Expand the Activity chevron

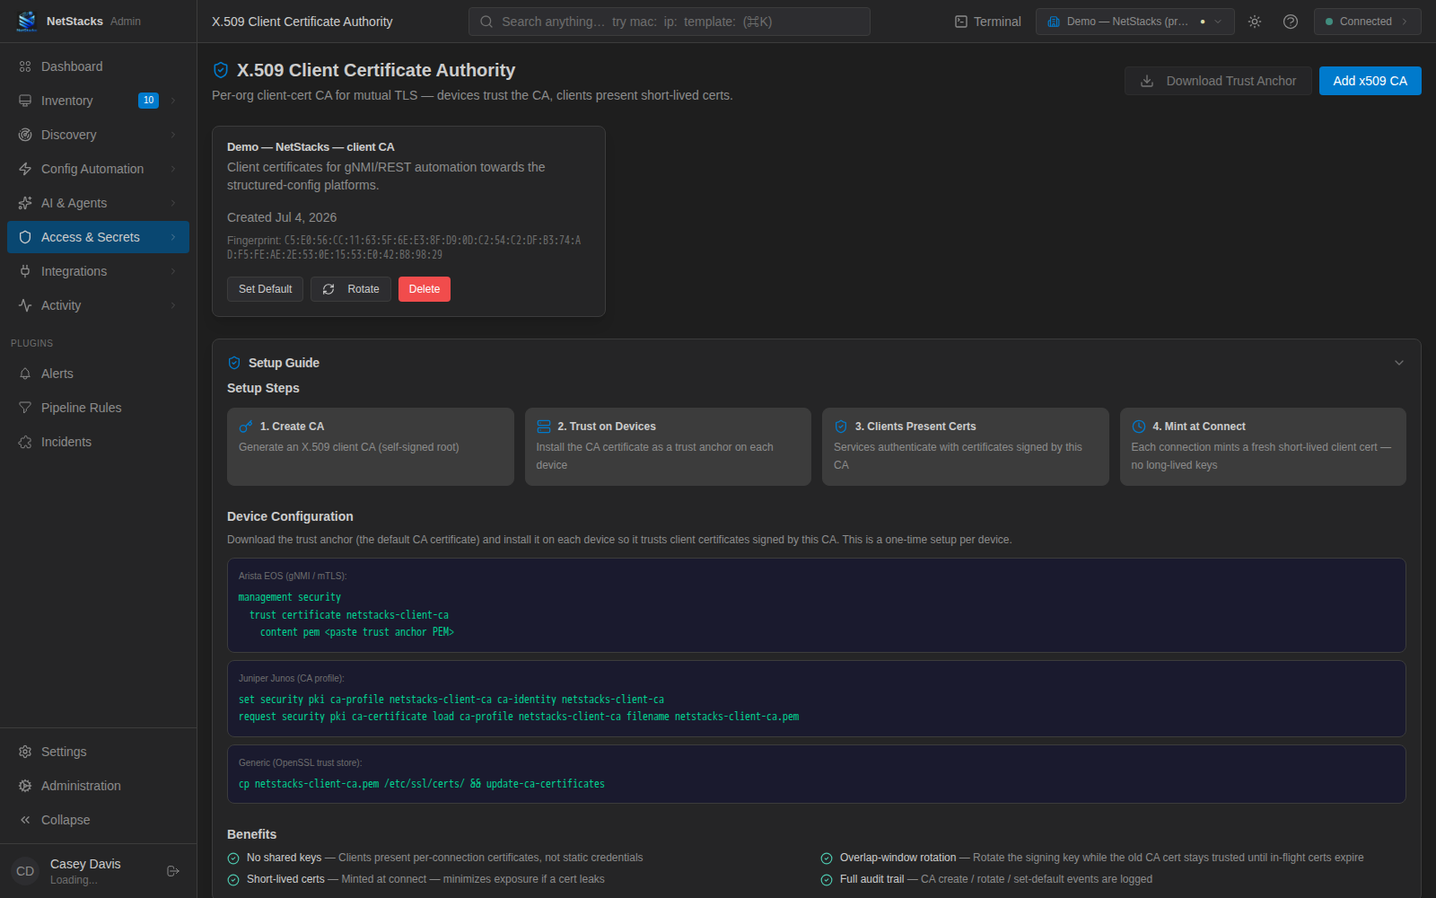coord(173,305)
